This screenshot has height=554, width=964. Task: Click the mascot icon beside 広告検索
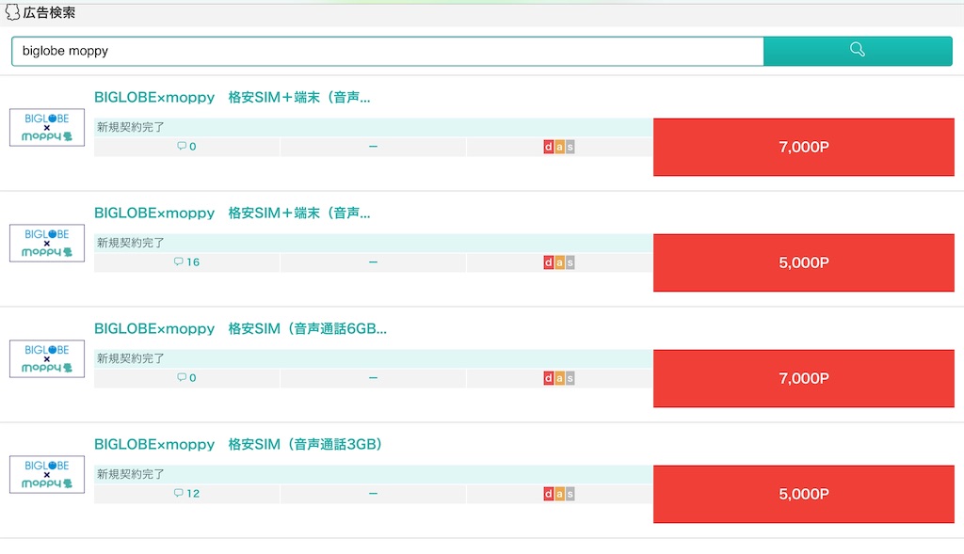(x=12, y=12)
